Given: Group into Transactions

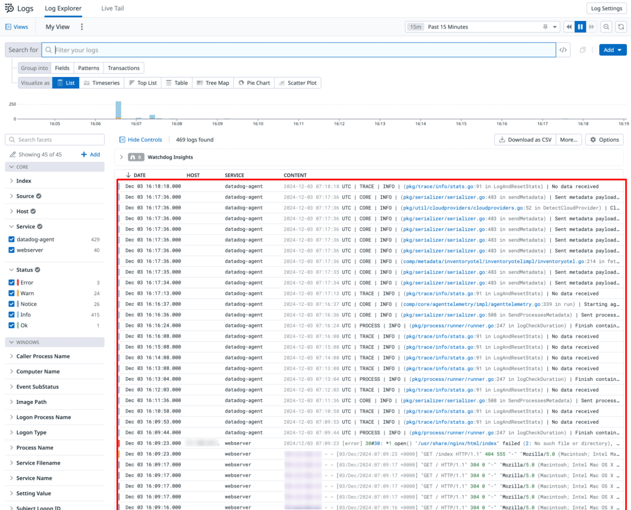Looking at the screenshot, I should (x=124, y=68).
